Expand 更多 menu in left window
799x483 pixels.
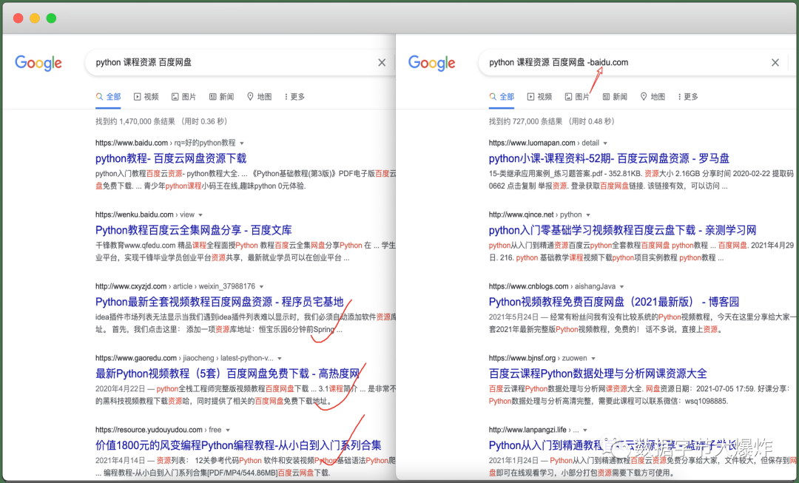coord(294,97)
